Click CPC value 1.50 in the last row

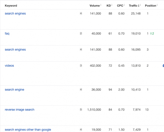point(121,130)
